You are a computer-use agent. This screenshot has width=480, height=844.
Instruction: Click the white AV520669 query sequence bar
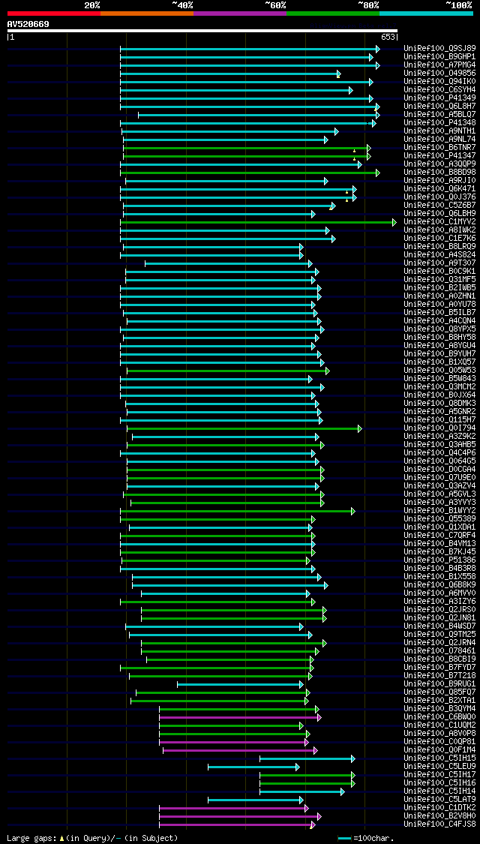(202, 32)
